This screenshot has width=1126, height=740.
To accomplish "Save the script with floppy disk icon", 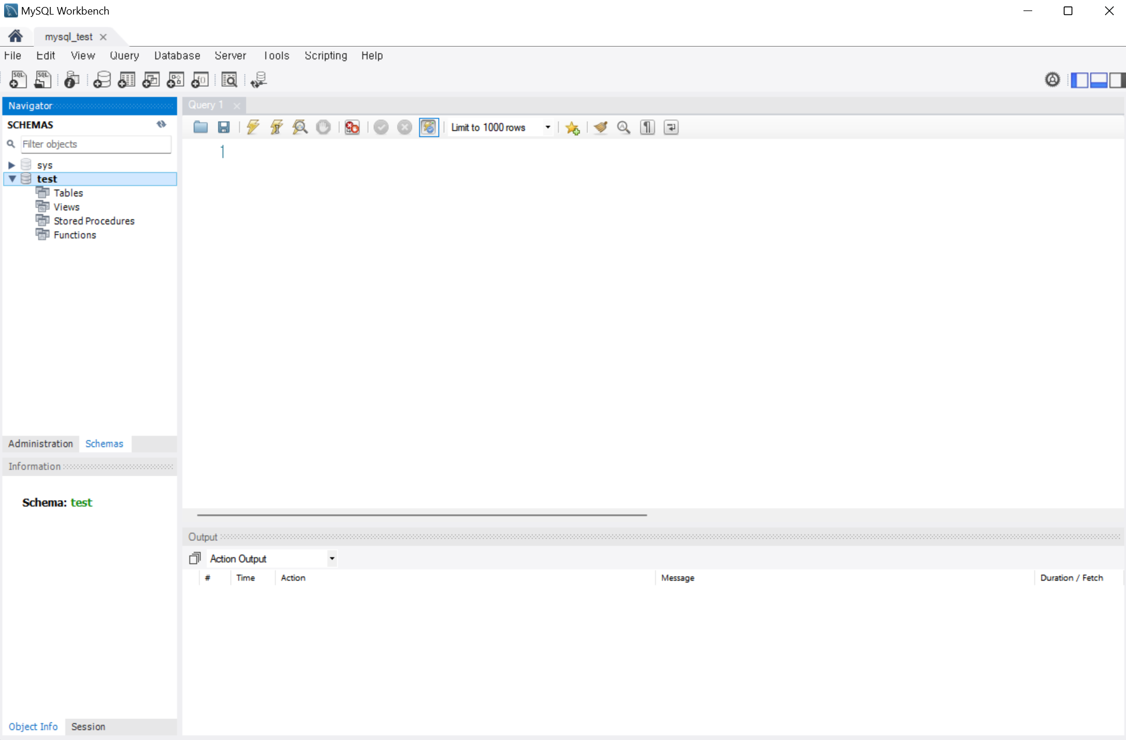I will coord(224,127).
